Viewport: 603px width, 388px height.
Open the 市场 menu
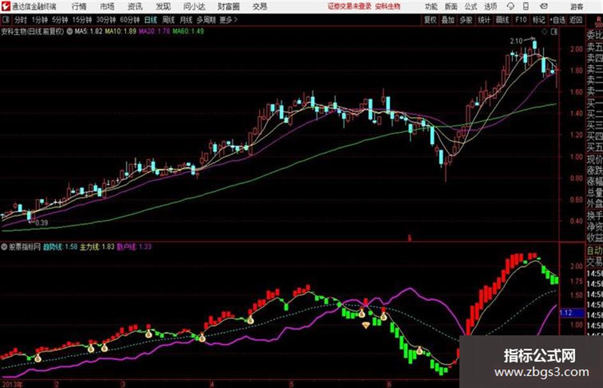point(107,6)
